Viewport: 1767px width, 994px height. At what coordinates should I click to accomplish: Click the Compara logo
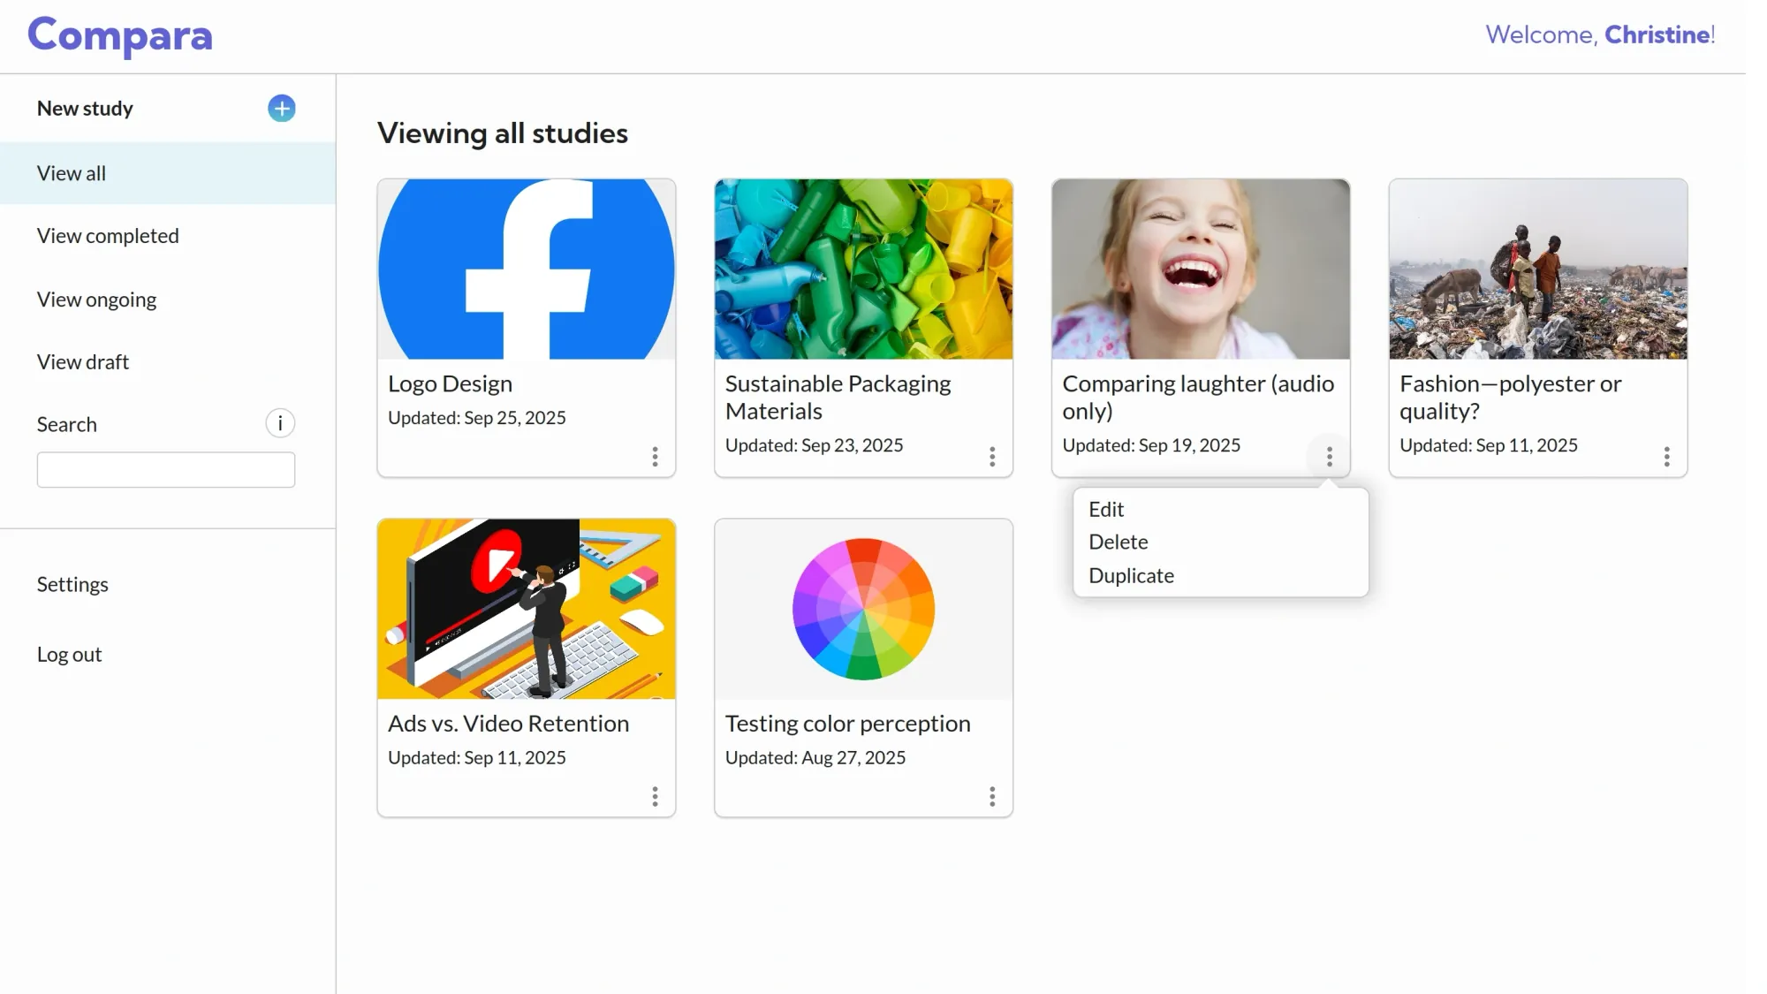(x=120, y=35)
